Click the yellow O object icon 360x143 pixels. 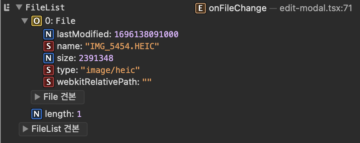[37, 21]
